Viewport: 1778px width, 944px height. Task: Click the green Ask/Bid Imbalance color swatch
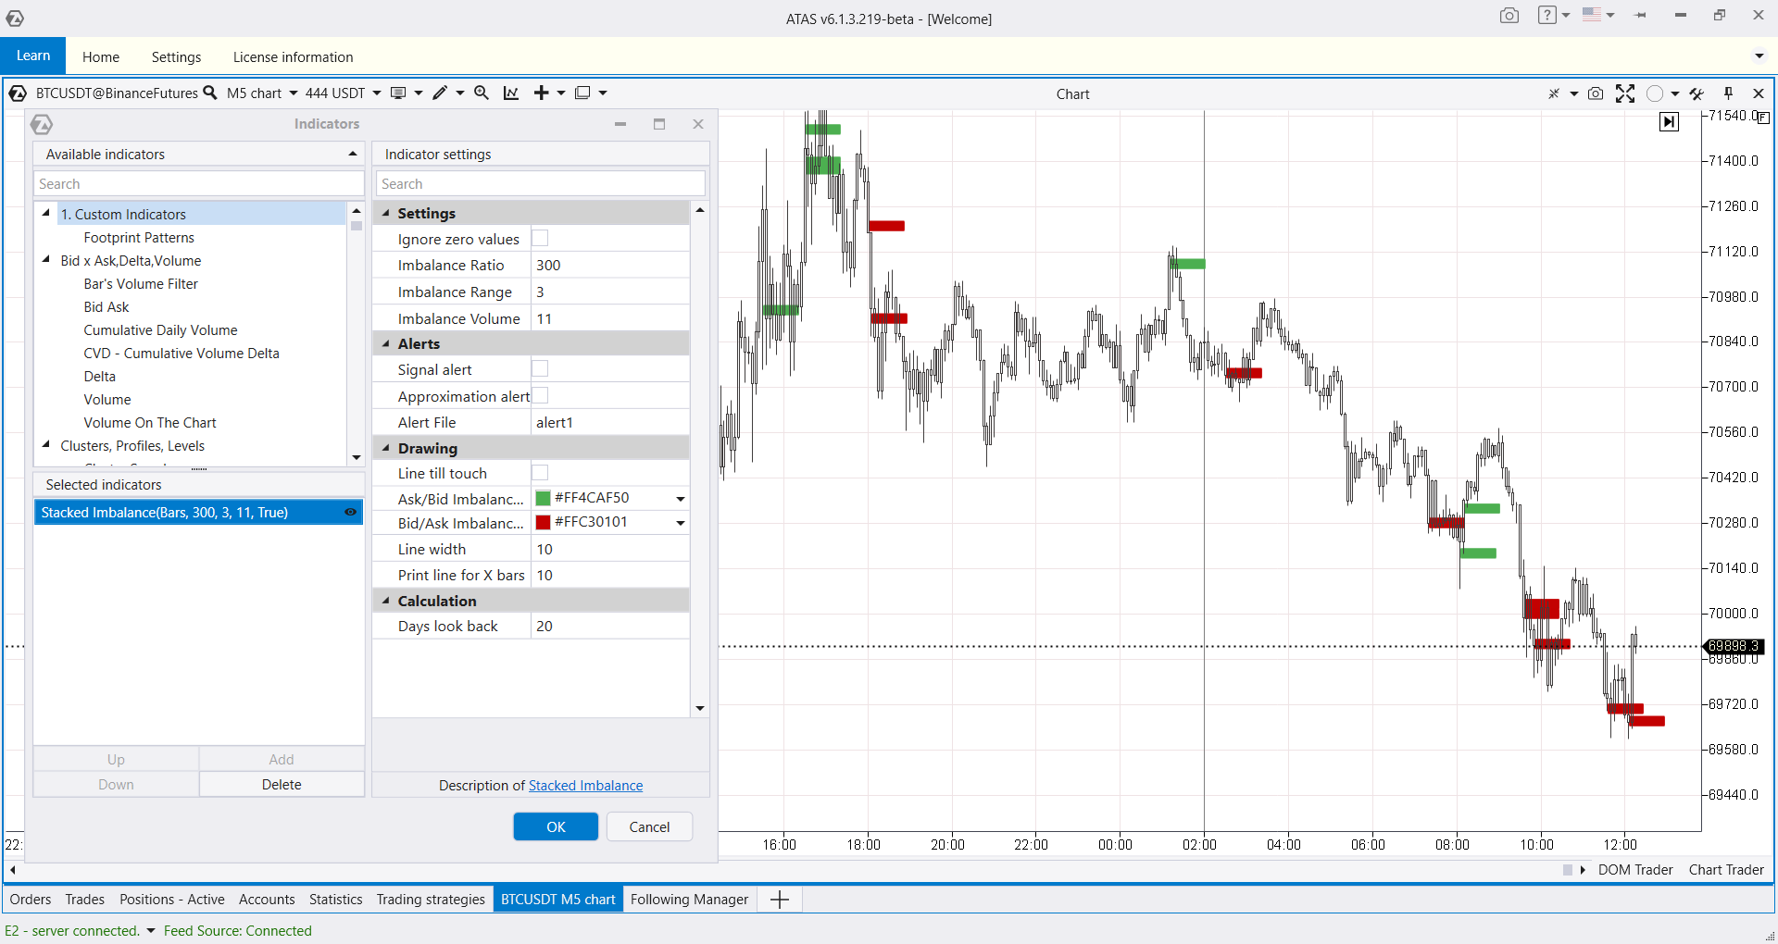point(544,498)
